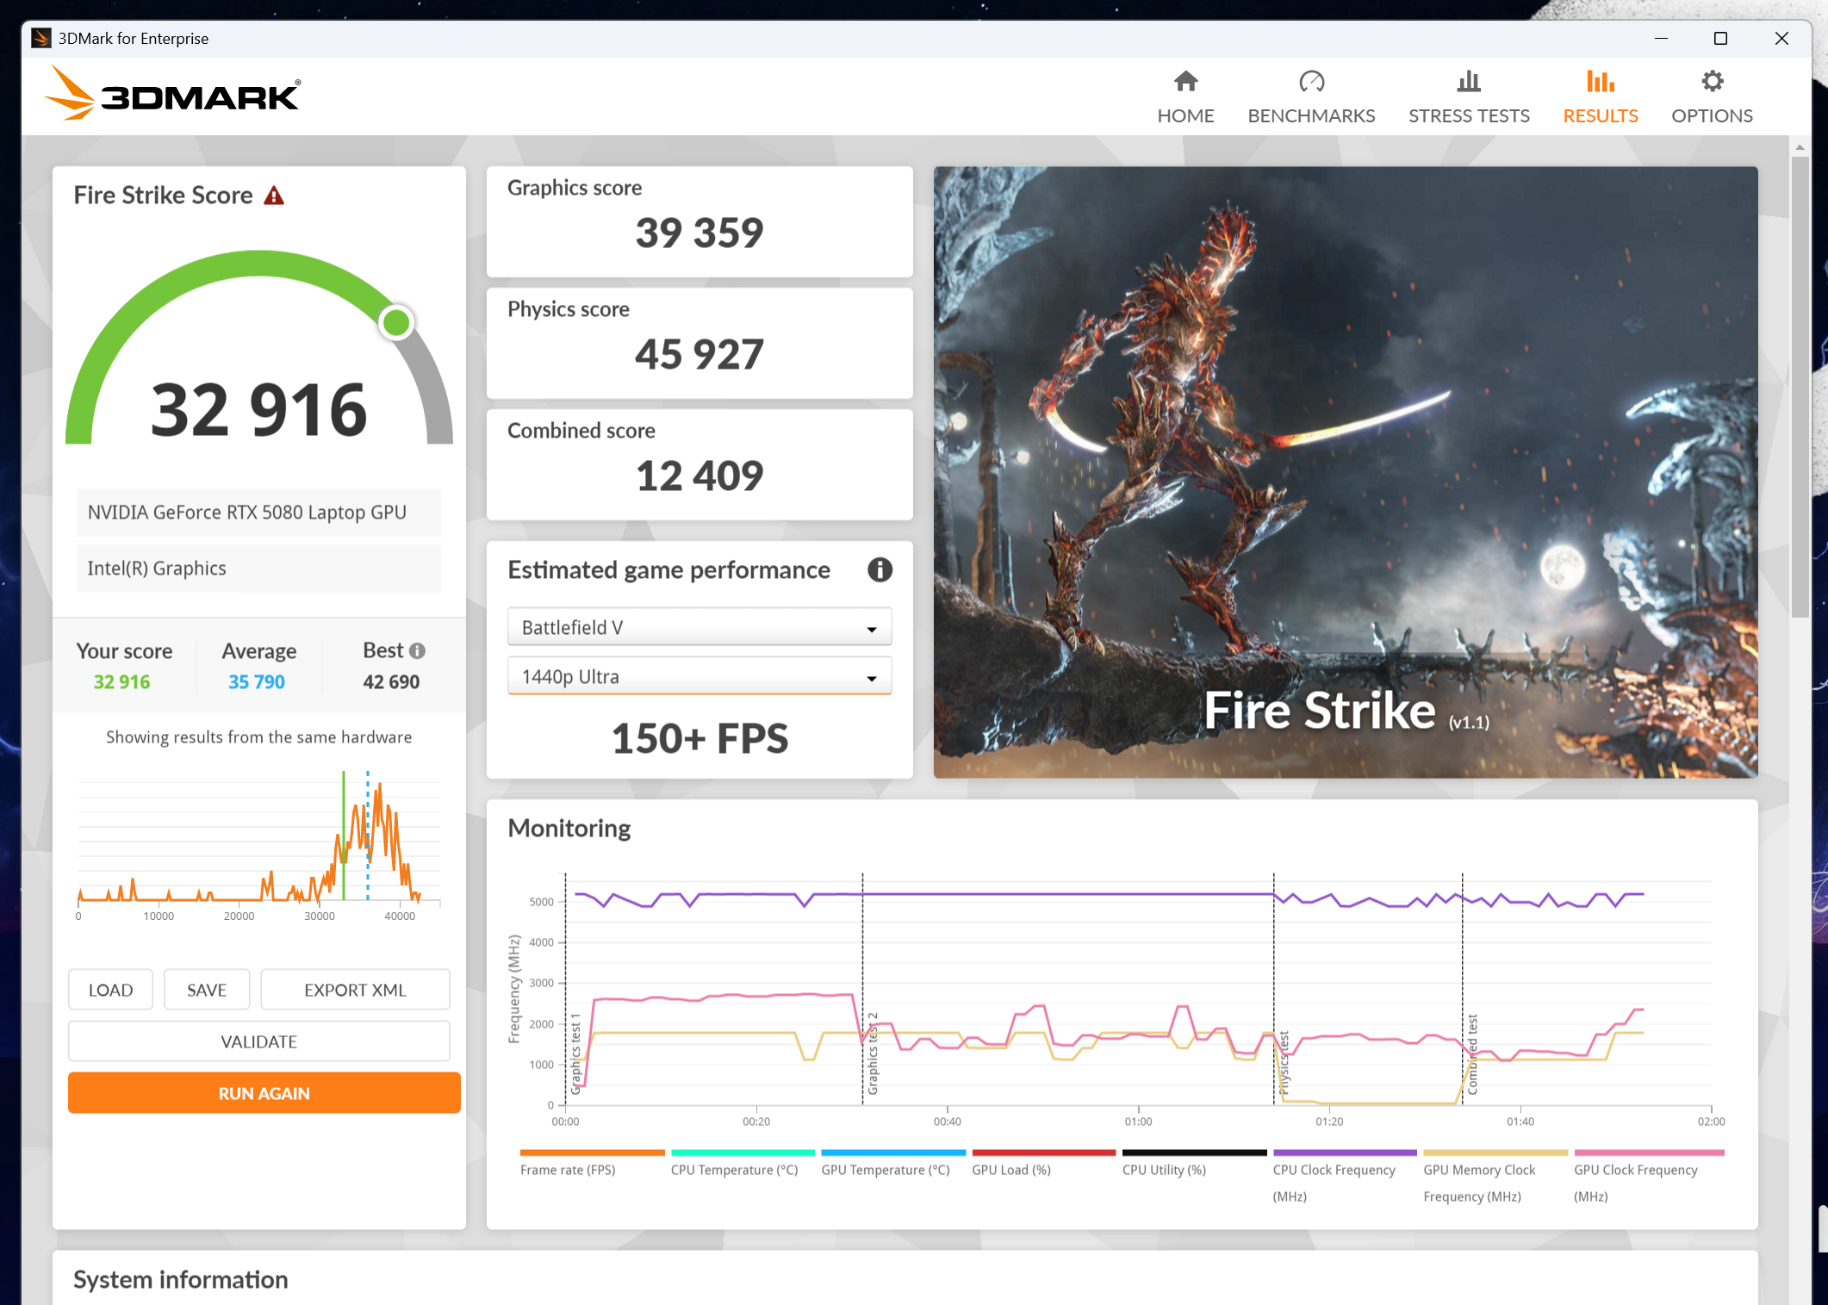The width and height of the screenshot is (1828, 1305).
Task: Click the 3DMark logo
Action: tap(172, 94)
